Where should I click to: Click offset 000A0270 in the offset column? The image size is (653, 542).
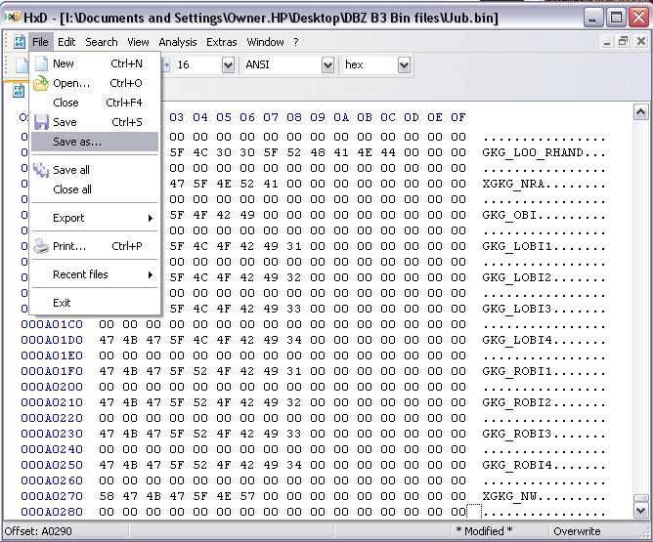(x=52, y=496)
